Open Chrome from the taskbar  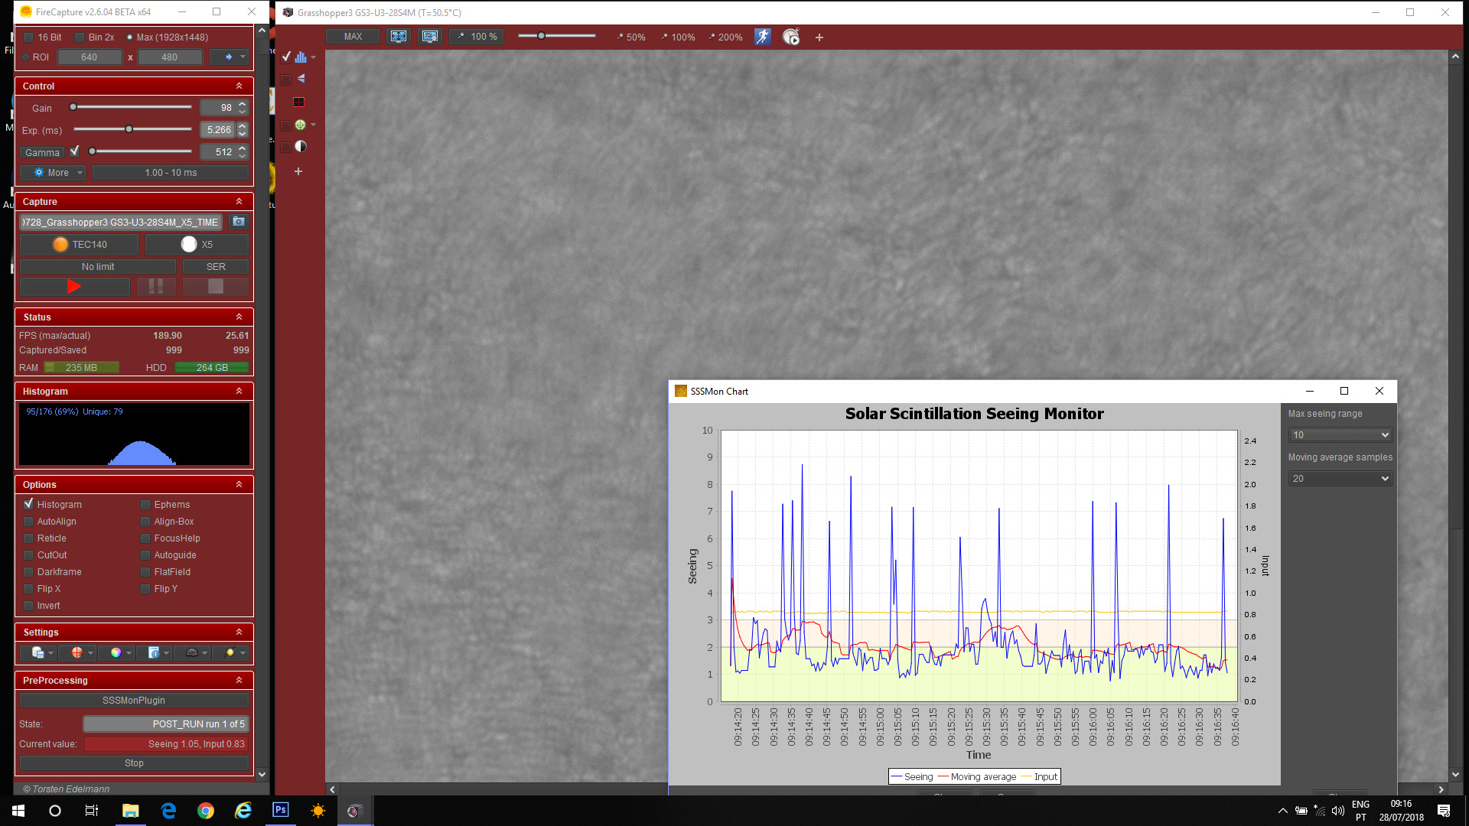206,810
